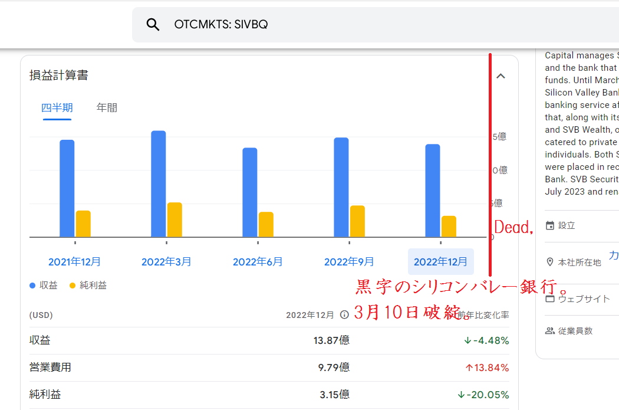
Task: Switch to the 年間 tab
Action: (x=106, y=107)
